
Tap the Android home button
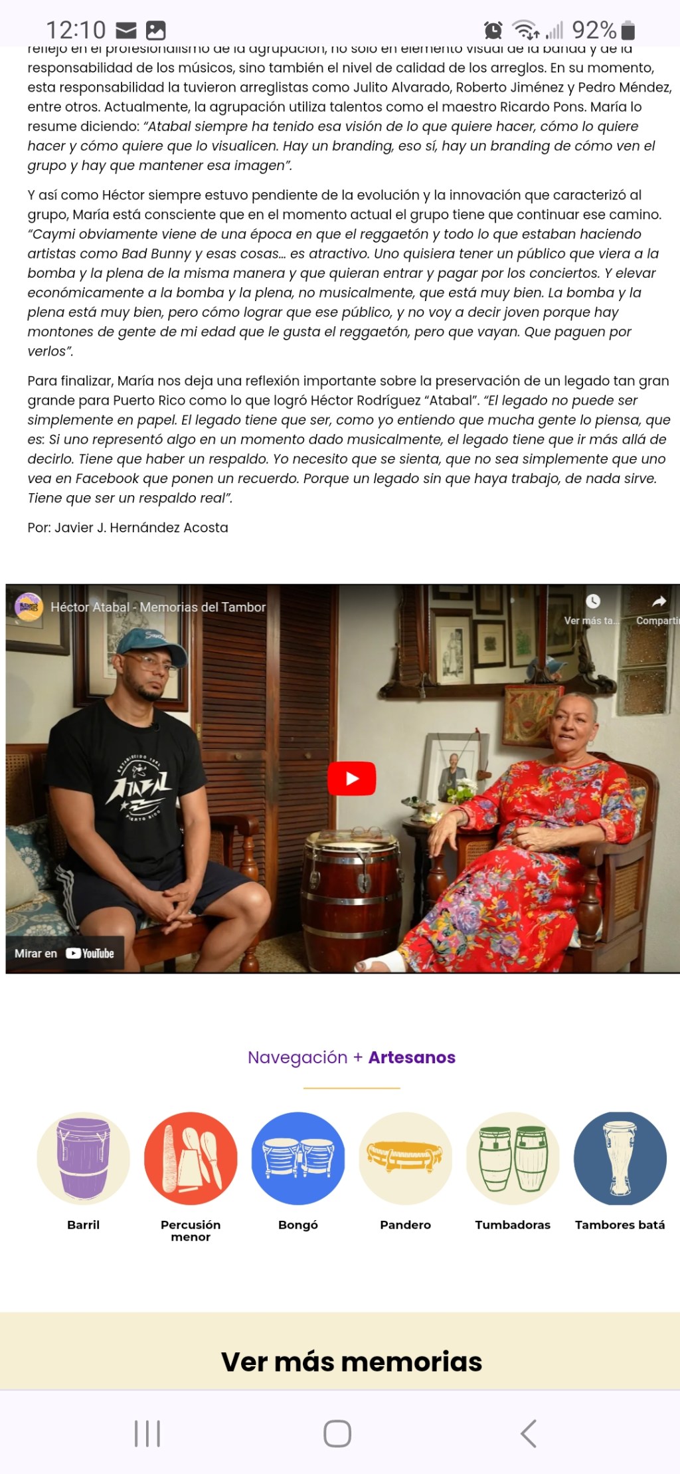[337, 1433]
